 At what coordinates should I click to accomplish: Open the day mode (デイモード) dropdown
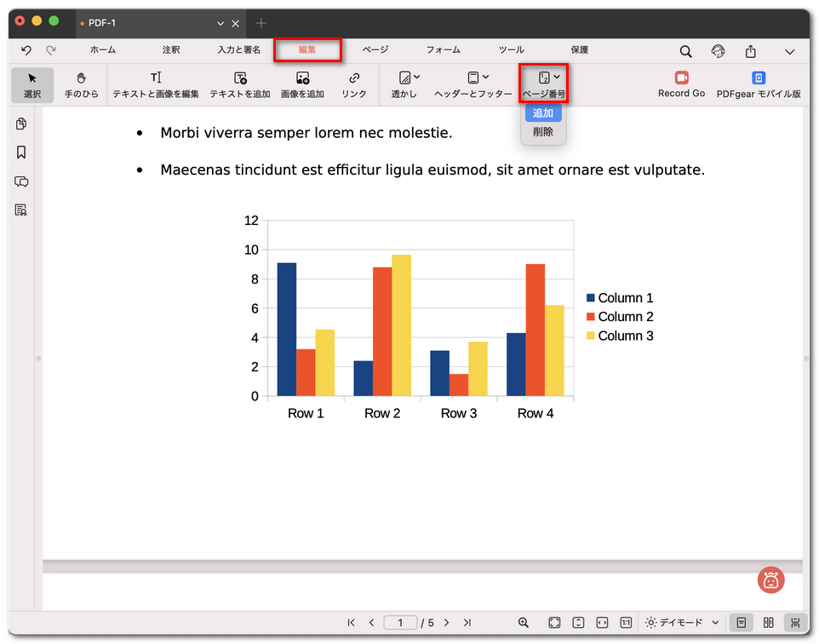click(x=682, y=623)
